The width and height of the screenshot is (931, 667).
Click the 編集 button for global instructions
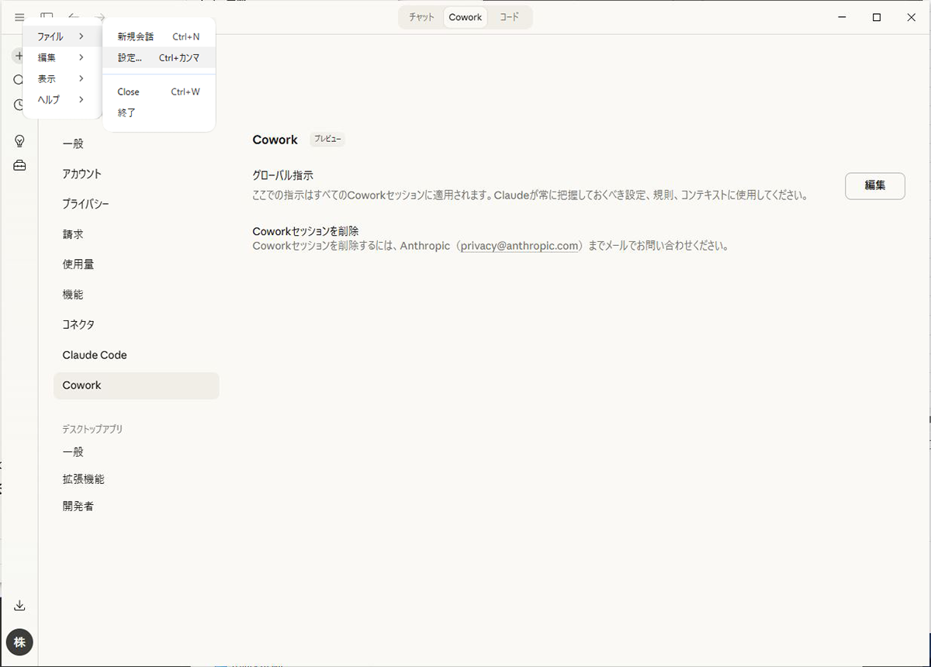point(874,185)
